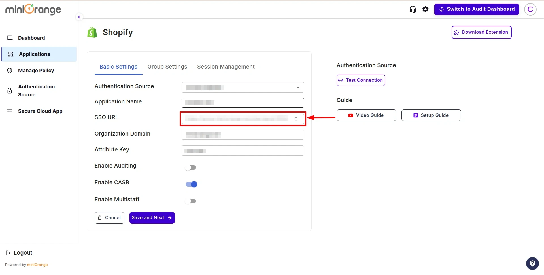Switch to the Group Settings tab
The image size is (544, 275).
167,67
